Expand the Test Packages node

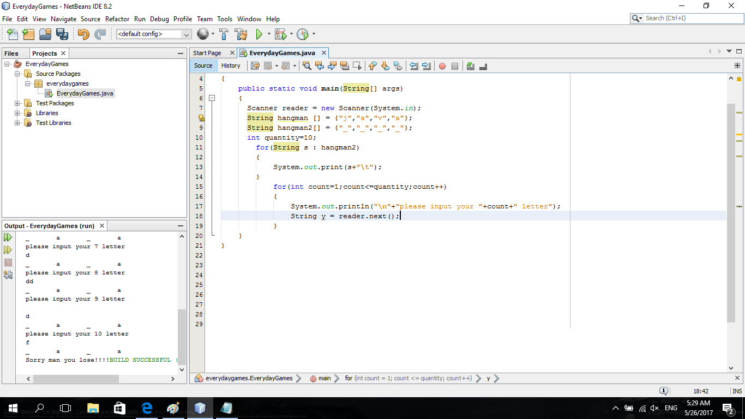click(x=17, y=103)
